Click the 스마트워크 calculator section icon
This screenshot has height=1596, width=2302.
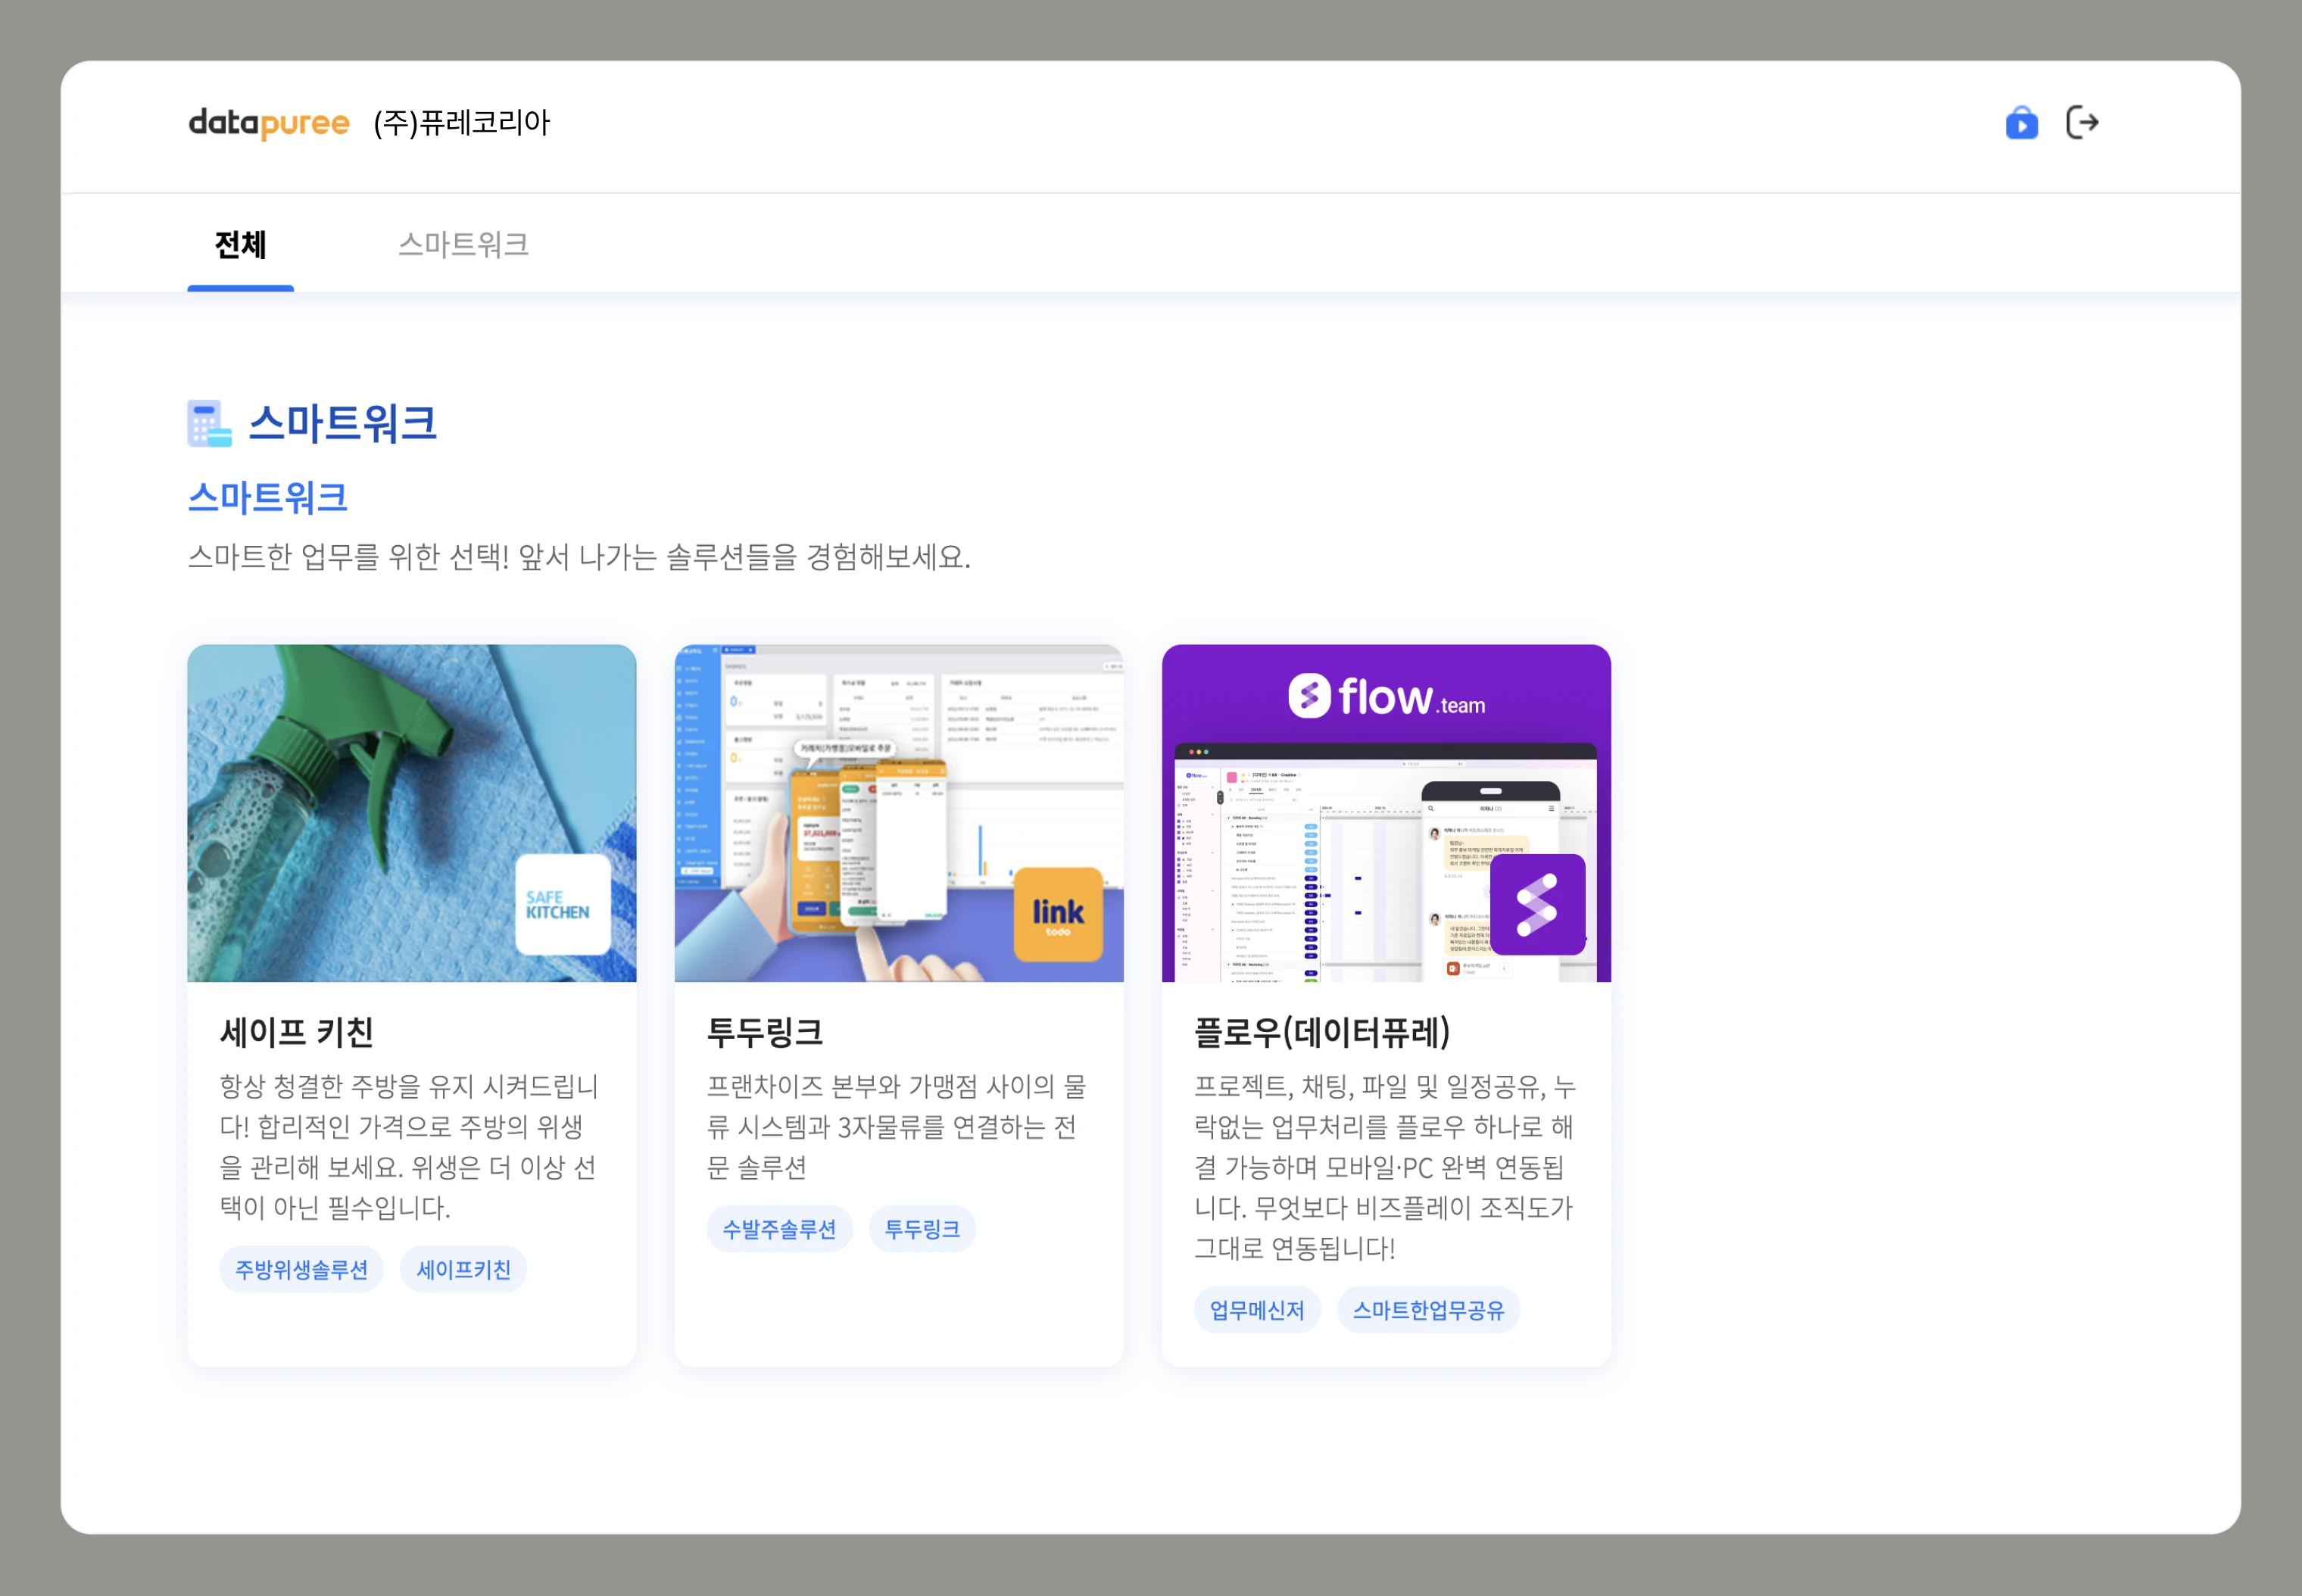pos(209,423)
